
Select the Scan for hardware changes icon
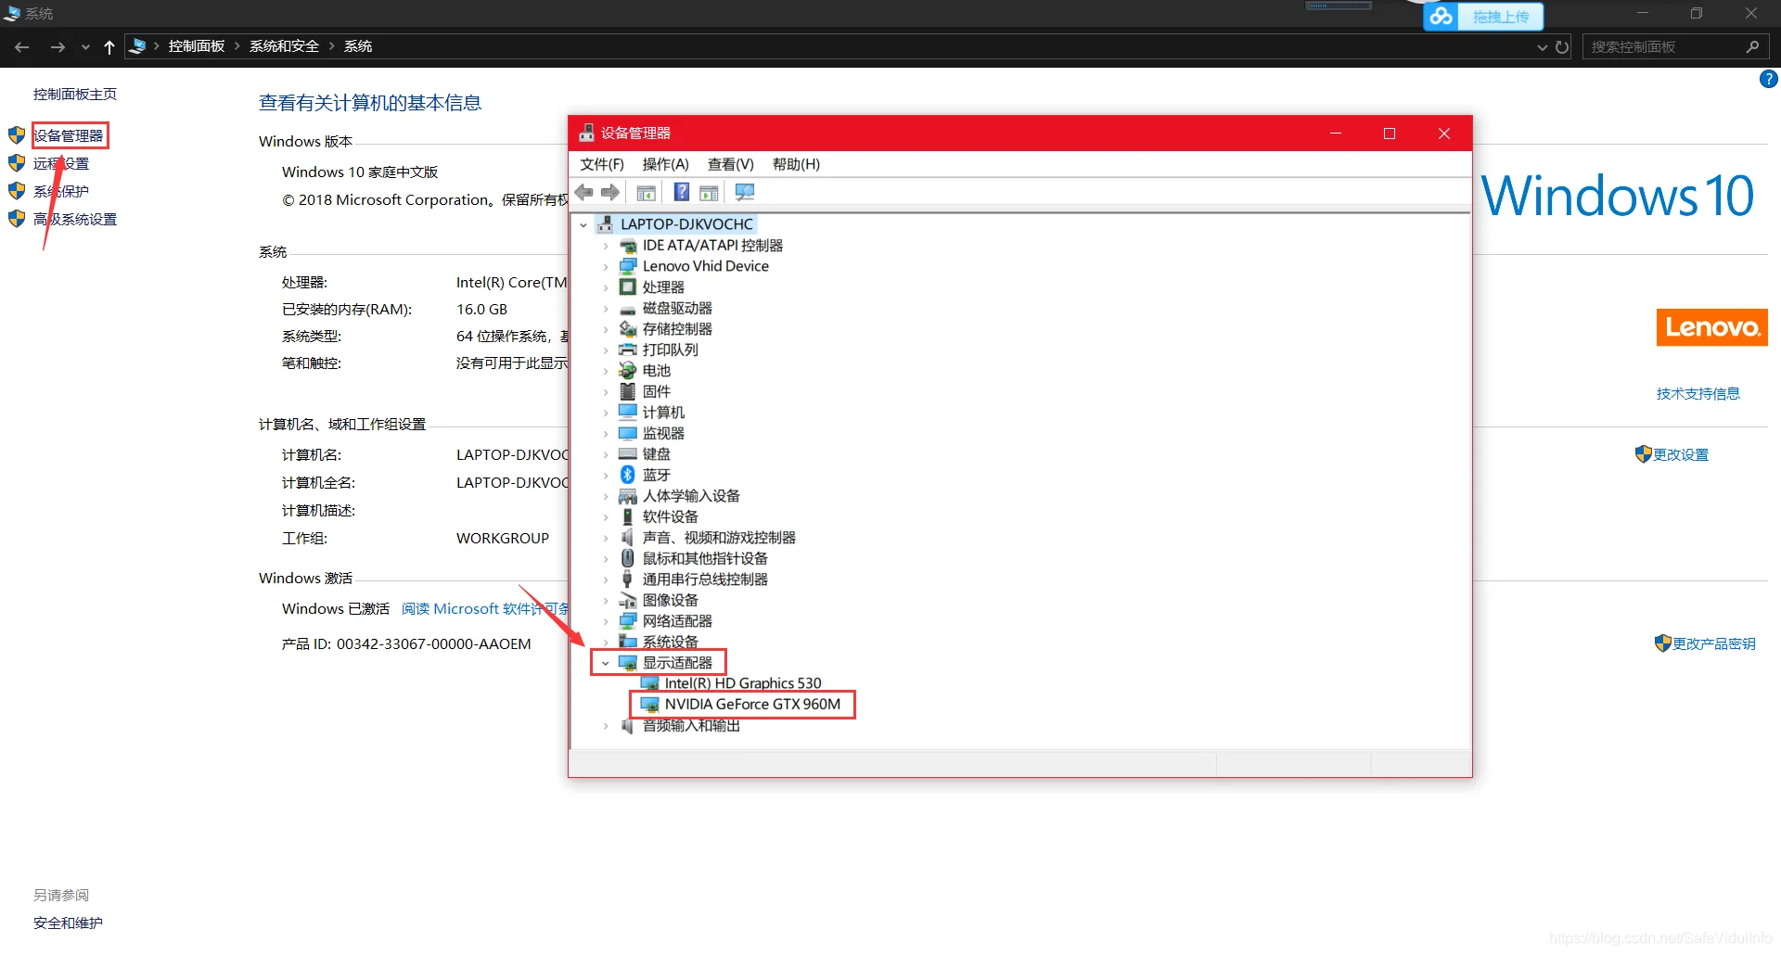coord(744,192)
